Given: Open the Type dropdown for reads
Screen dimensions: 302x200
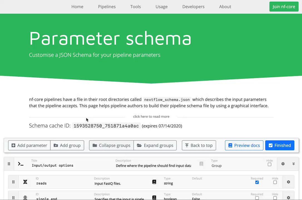Looking at the screenshot, I should click(176, 183).
